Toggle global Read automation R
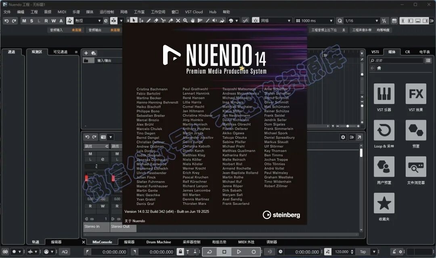The image size is (436, 258). (46, 21)
